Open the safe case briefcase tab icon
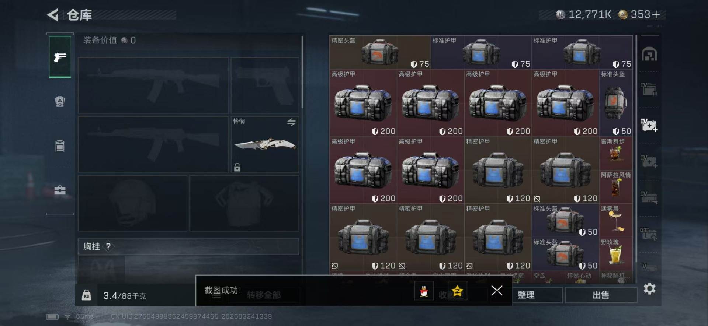Image resolution: width=708 pixels, height=326 pixels. (x=60, y=190)
